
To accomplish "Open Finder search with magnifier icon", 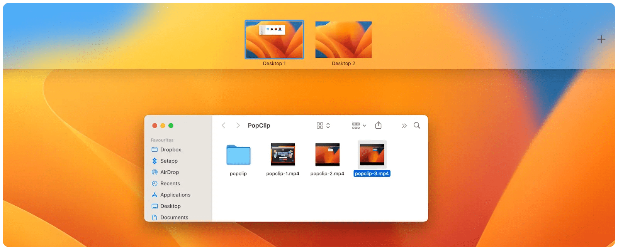I will pos(417,125).
